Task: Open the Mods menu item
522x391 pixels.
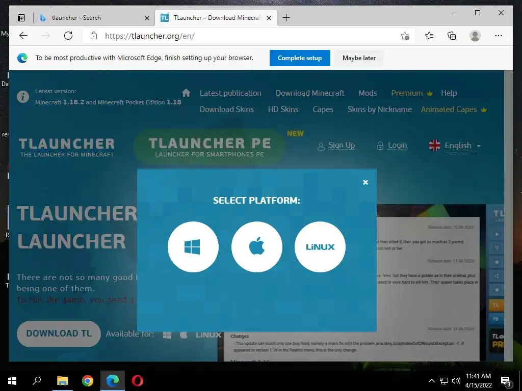Action: [x=368, y=93]
